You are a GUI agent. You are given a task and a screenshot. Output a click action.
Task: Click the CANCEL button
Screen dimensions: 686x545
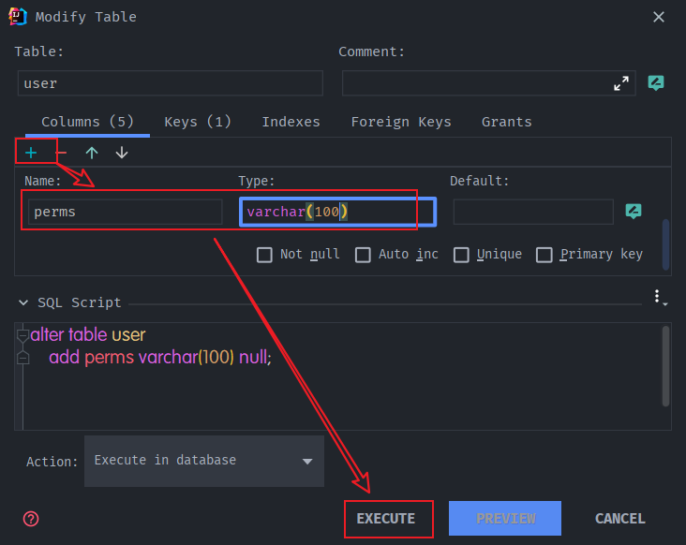619,519
